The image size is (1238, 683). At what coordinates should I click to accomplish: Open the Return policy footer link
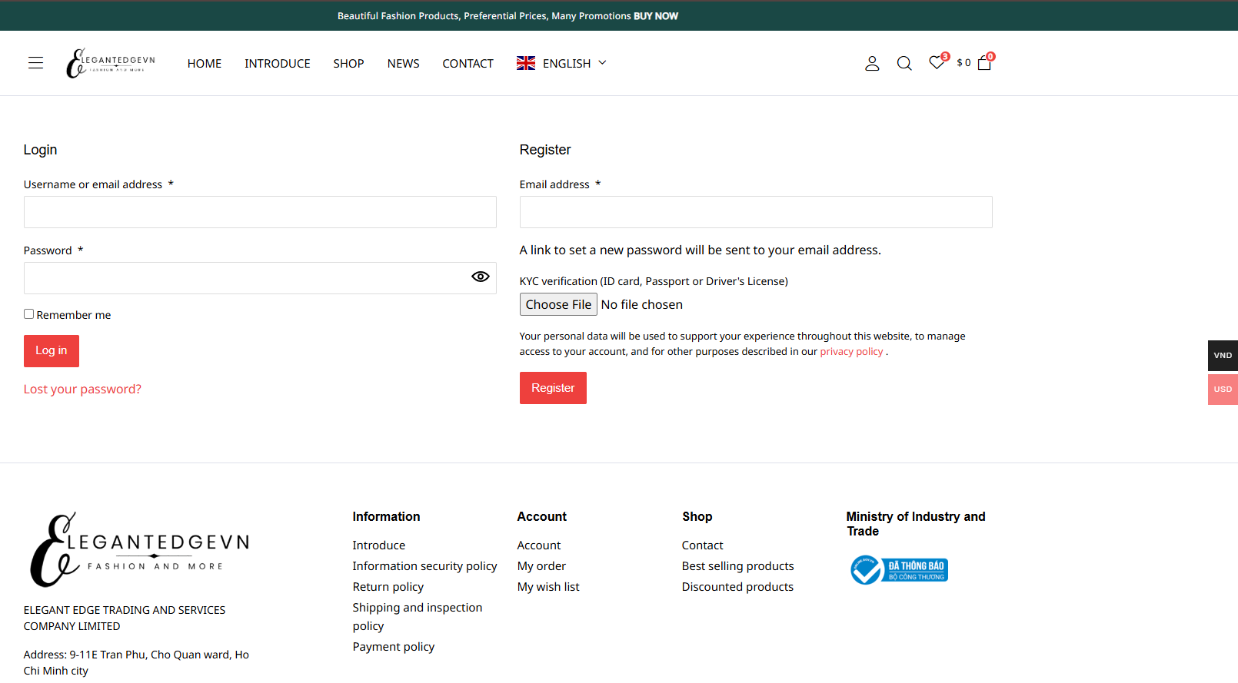388,587
